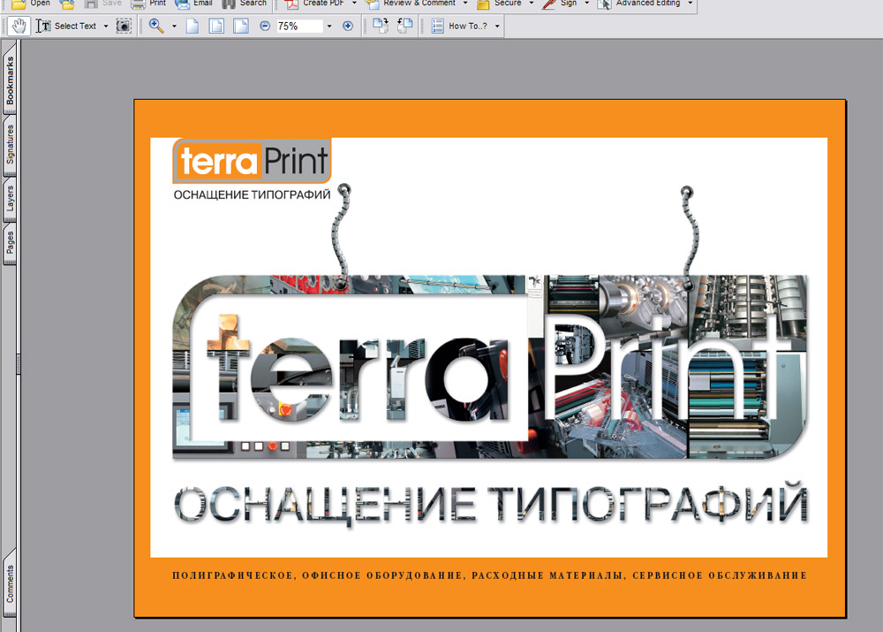Expand the Zoom tool dropdown arrow
Image resolution: width=883 pixels, height=632 pixels.
174,26
